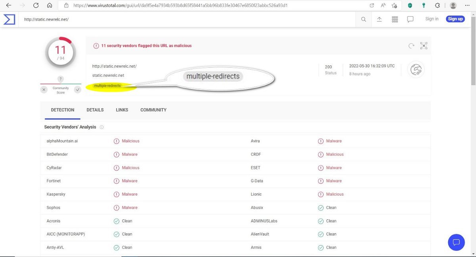The width and height of the screenshot is (476, 257).
Task: Click the similar search graph icon
Action: [424, 46]
